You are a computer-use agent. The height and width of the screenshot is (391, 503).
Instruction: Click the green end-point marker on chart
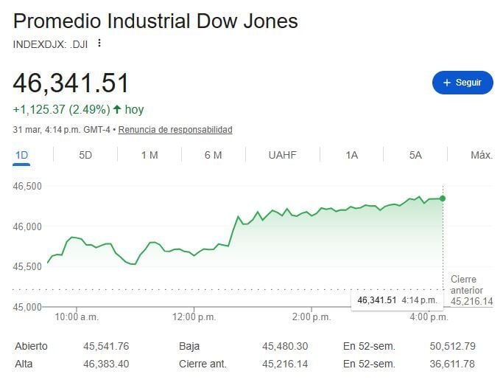[x=443, y=198]
